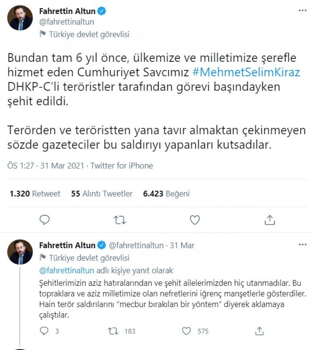
Task: Click the flag icon before Türkiye devlet görevlisi
Action: (44, 34)
